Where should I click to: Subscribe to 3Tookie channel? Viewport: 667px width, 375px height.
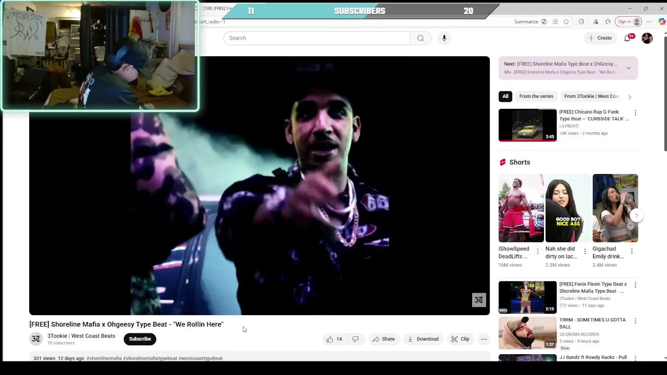pos(140,339)
